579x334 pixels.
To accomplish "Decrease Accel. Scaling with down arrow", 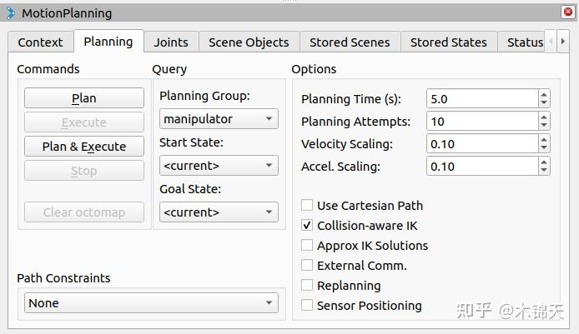I will 544,170.
